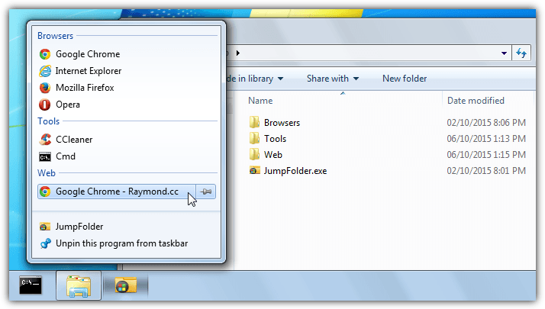545x309 pixels.
Task: Click date 06/10/2015 1:15 PM
Action: click(x=486, y=155)
